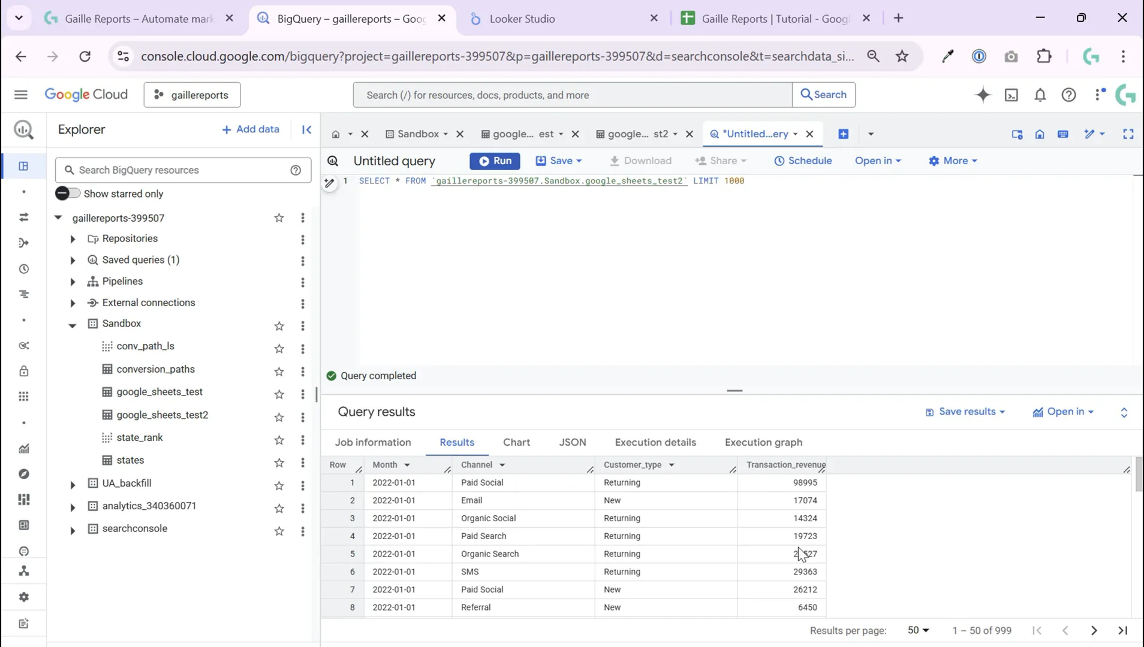Open actions menu for Sandbox dataset
Image resolution: width=1144 pixels, height=647 pixels.
tap(303, 326)
